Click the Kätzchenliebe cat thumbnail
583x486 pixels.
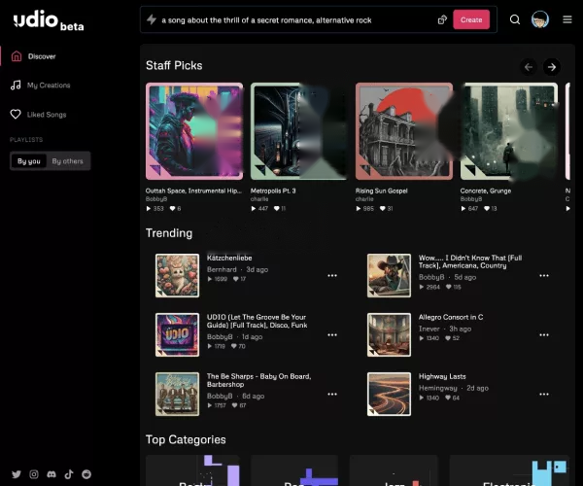pos(177,275)
